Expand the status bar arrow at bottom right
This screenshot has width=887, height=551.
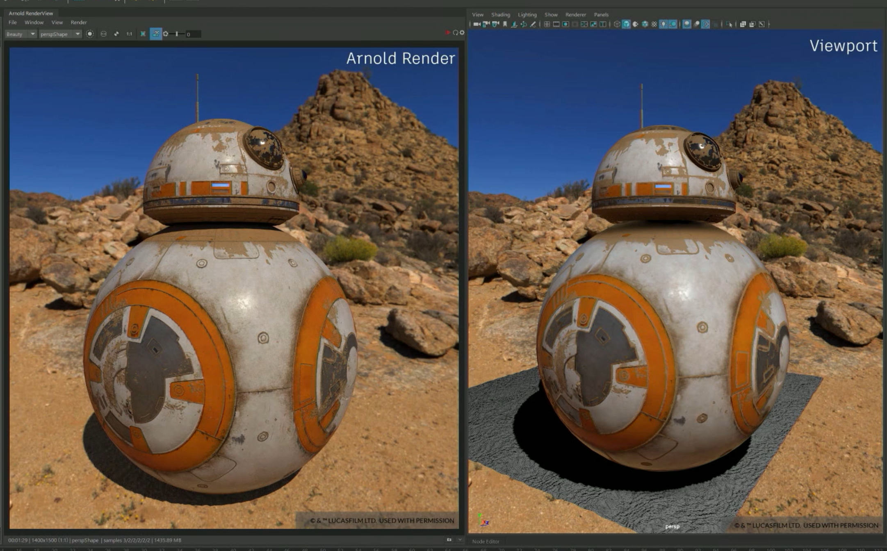460,540
